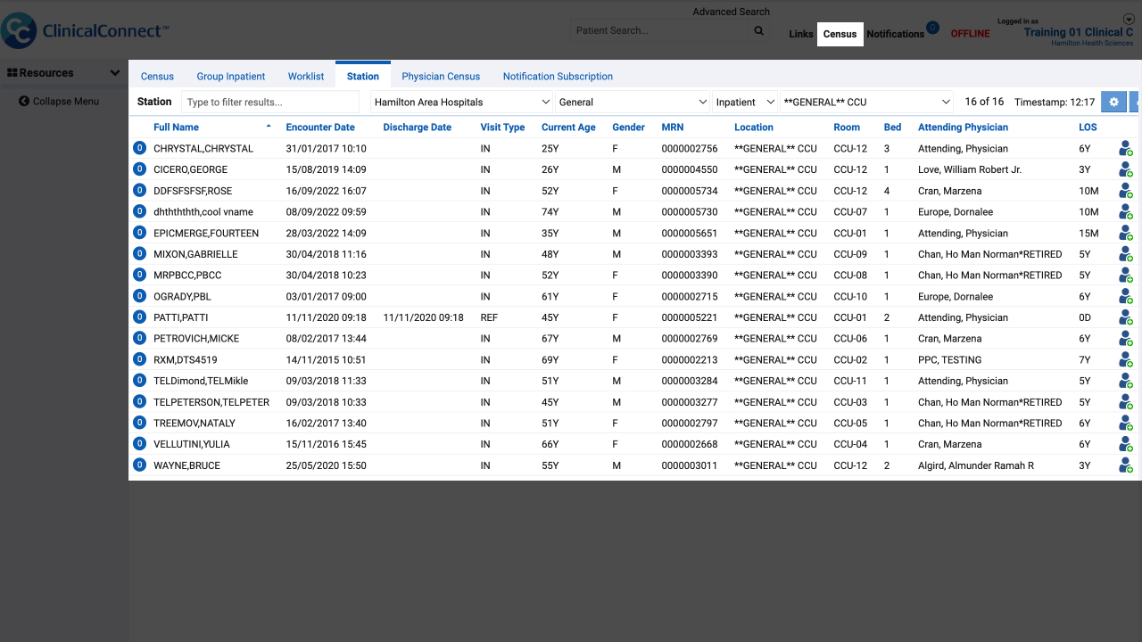1142x642 pixels.
Task: Click the blue 0 badge beside CICERO,GEORGE
Action: coord(139,169)
